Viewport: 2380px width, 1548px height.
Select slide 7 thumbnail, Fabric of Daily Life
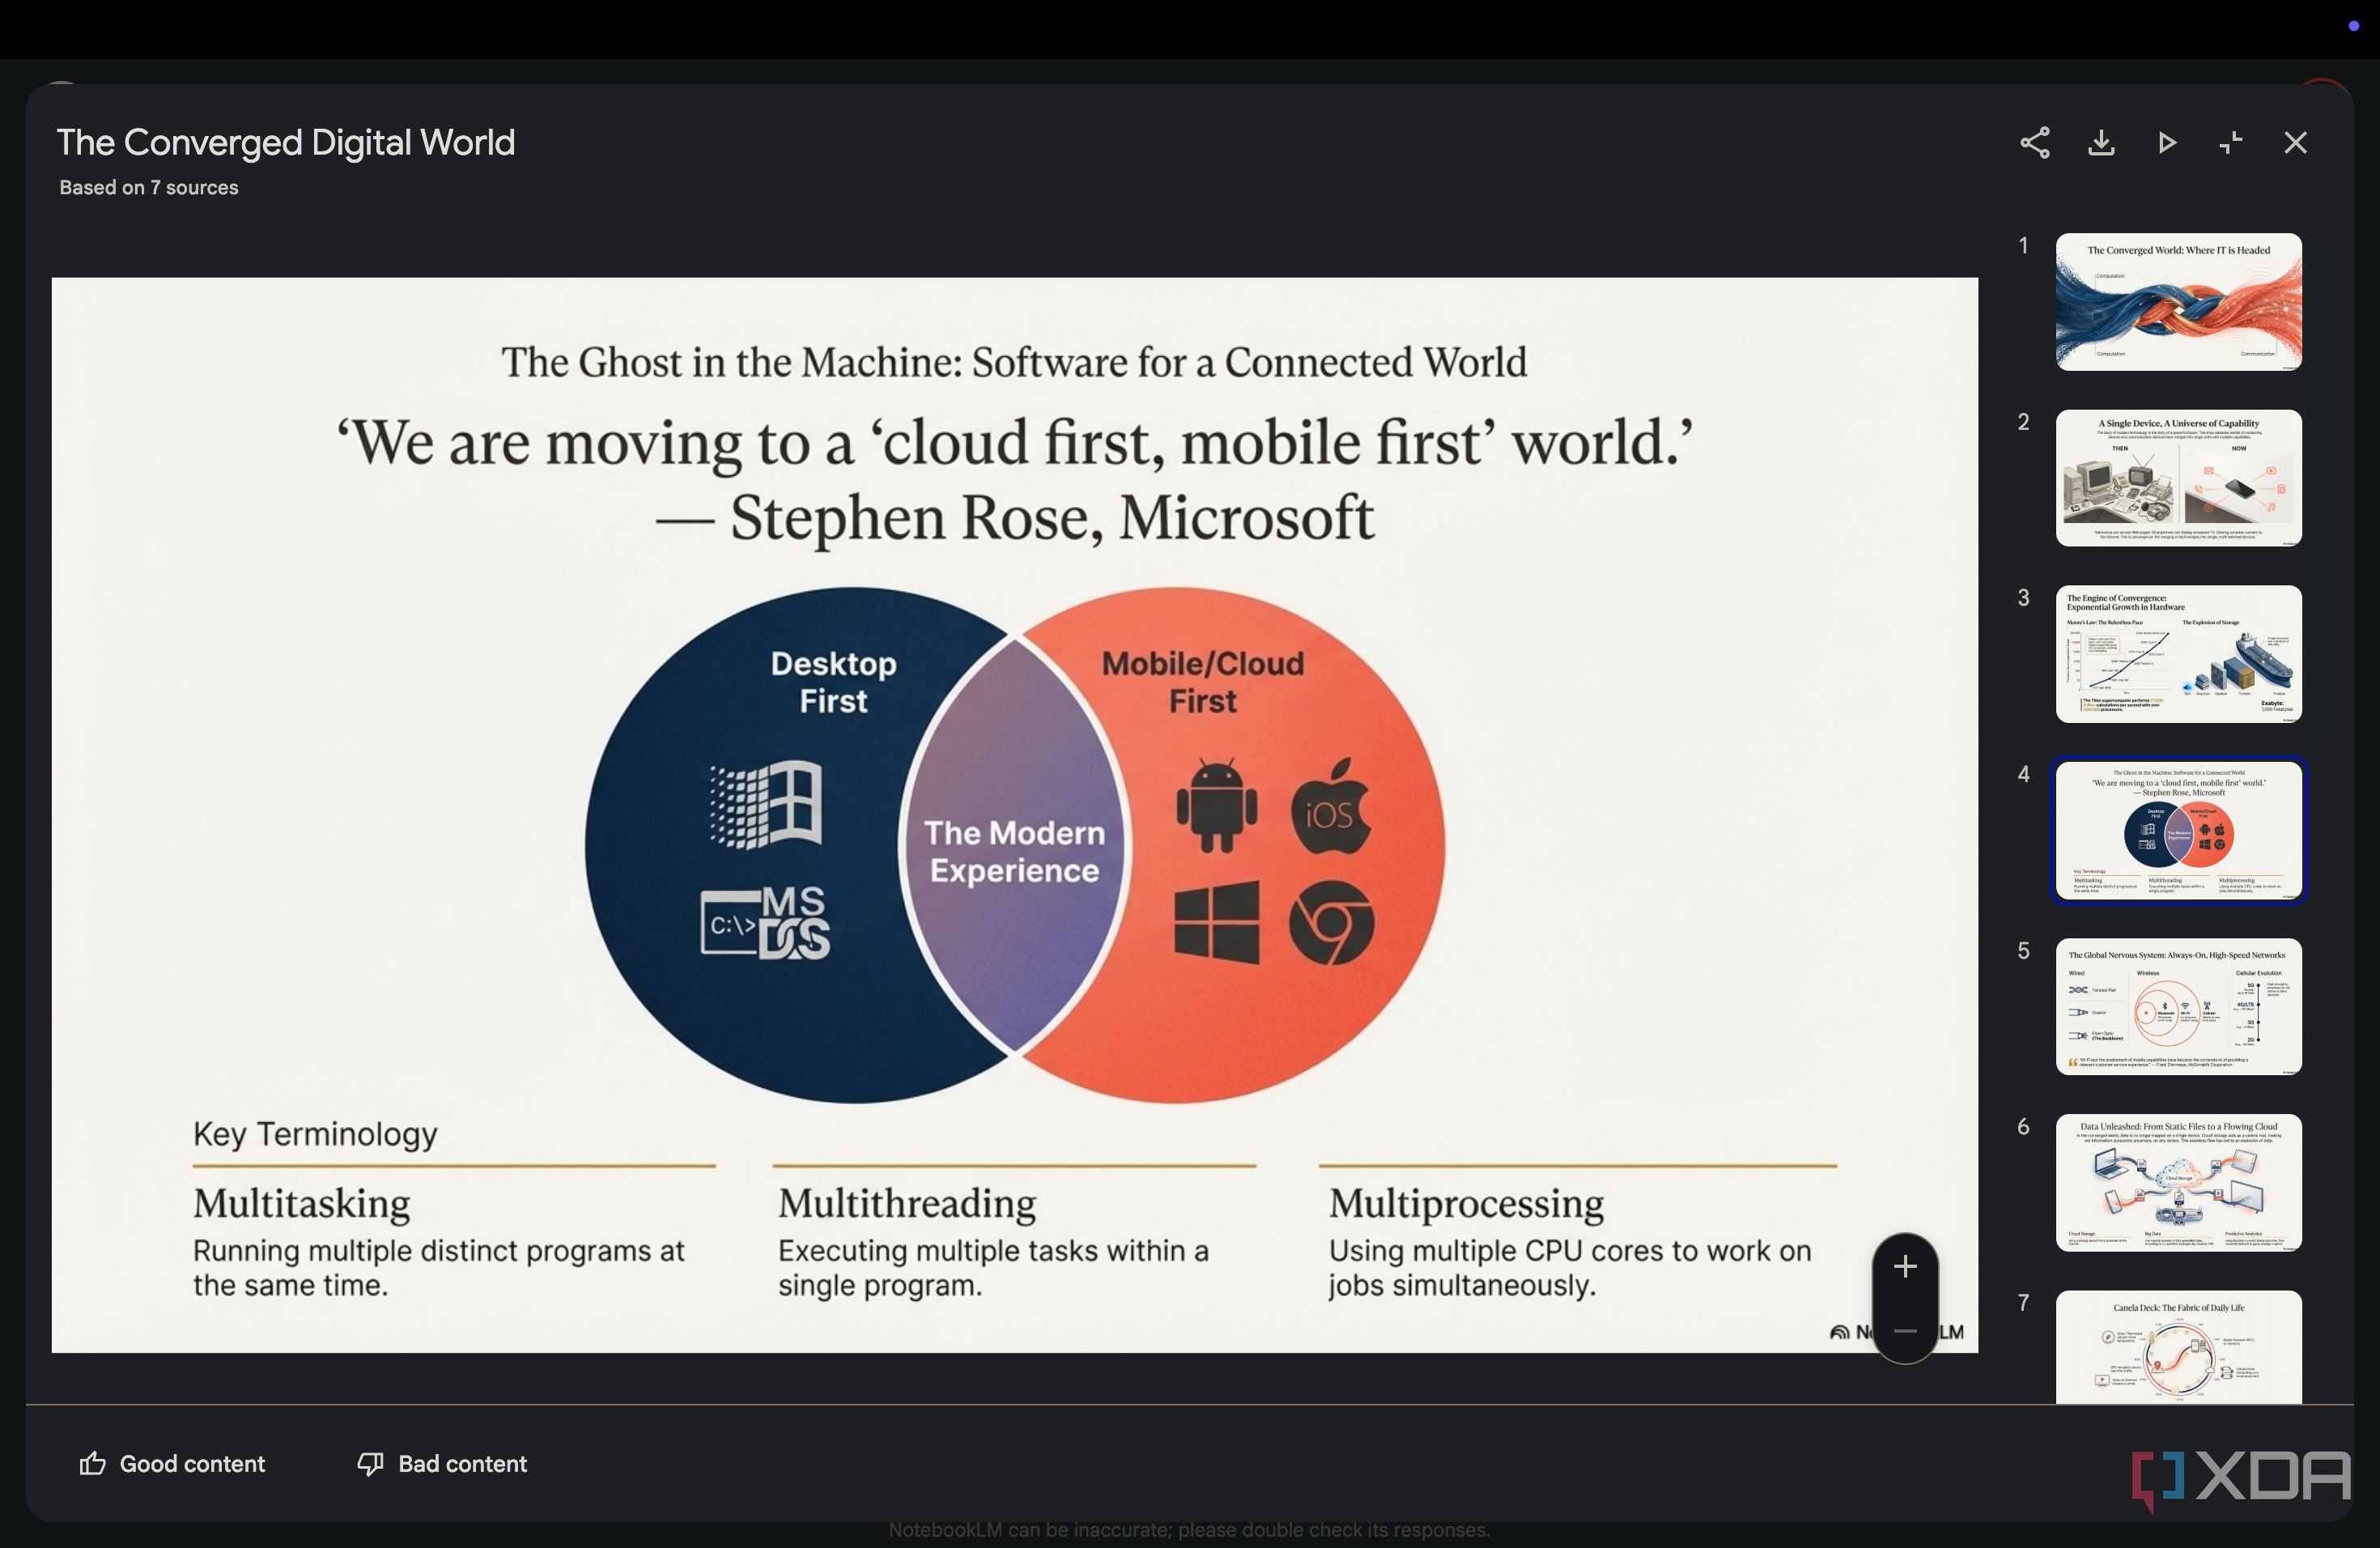click(2178, 1347)
